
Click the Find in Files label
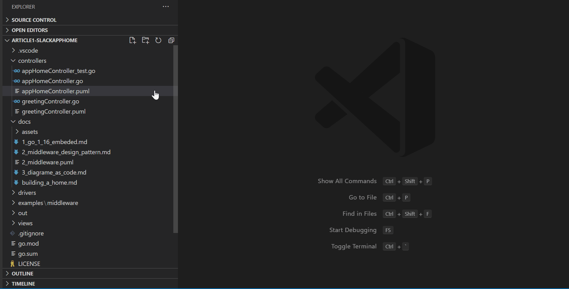pyautogui.click(x=360, y=214)
